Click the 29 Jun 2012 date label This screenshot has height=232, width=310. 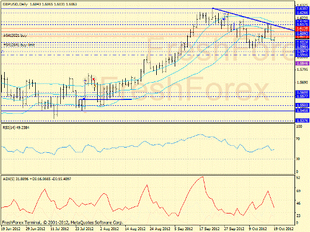coord(36,228)
